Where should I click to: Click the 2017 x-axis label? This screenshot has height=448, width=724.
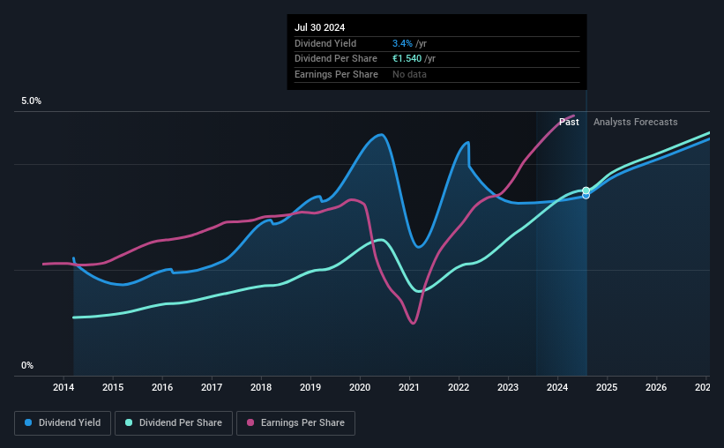[x=212, y=387]
